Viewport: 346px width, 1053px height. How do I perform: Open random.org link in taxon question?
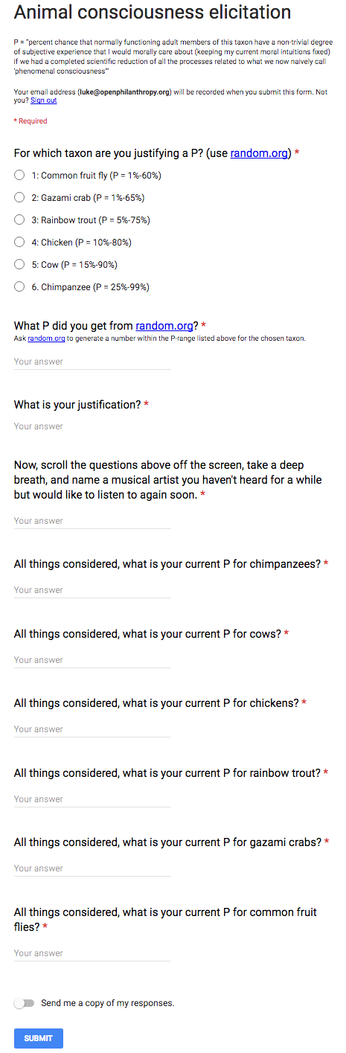[x=260, y=153]
